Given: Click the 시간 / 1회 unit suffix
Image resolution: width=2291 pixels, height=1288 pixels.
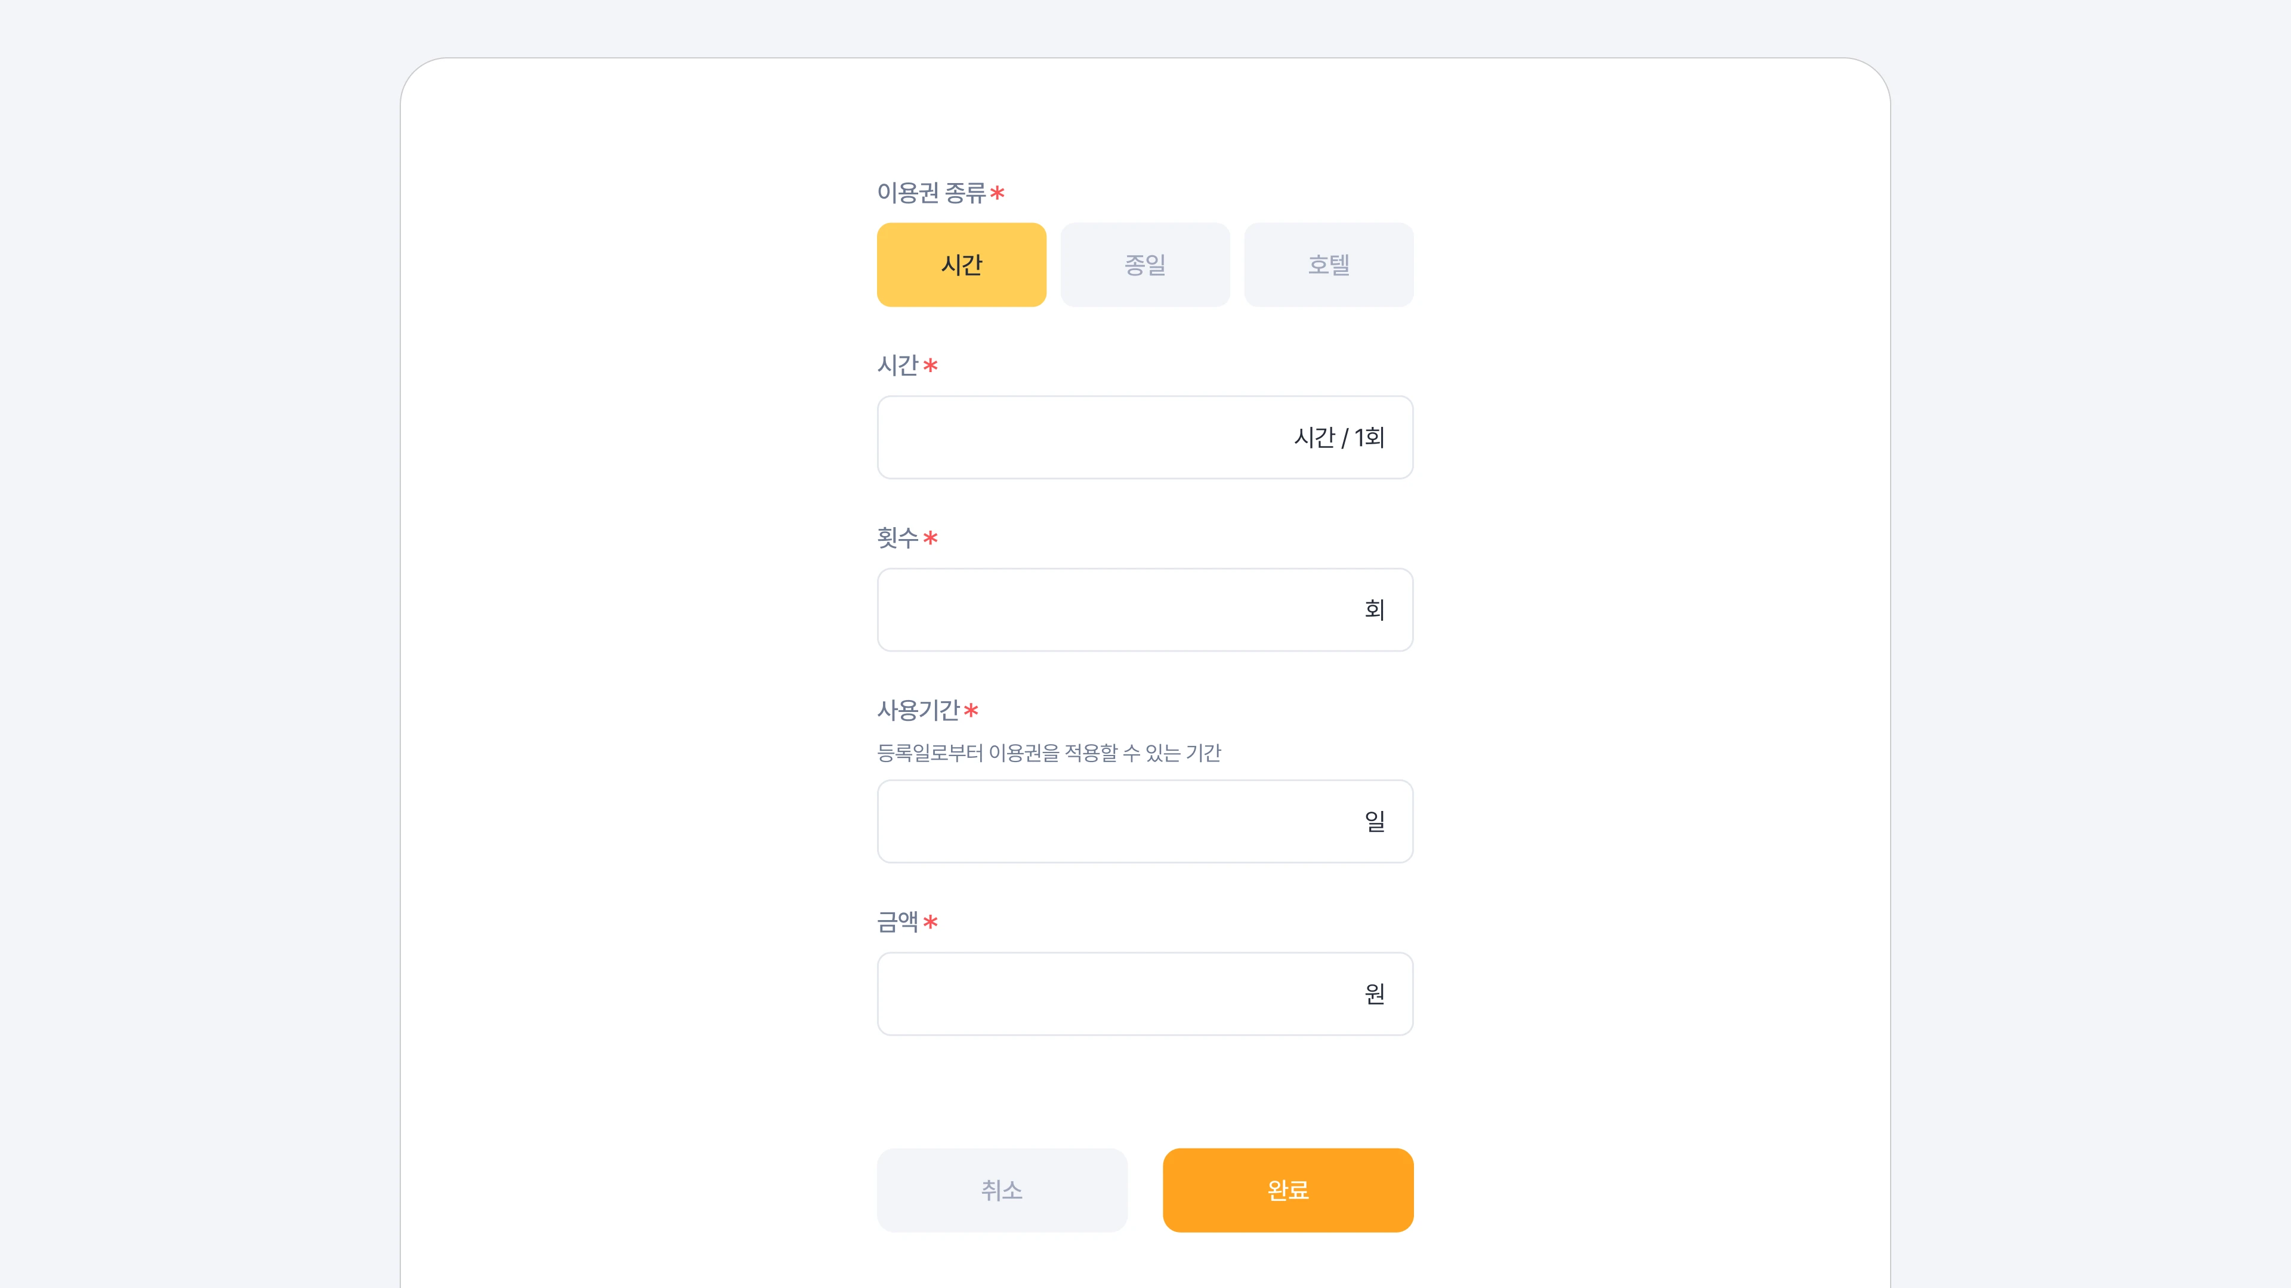Looking at the screenshot, I should pyautogui.click(x=1339, y=437).
